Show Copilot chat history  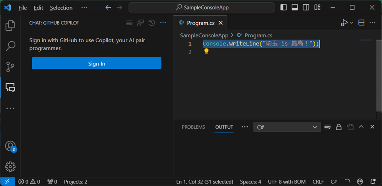152,23
